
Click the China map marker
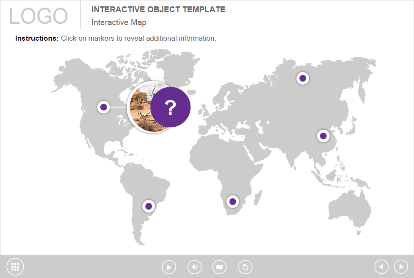pyautogui.click(x=323, y=136)
